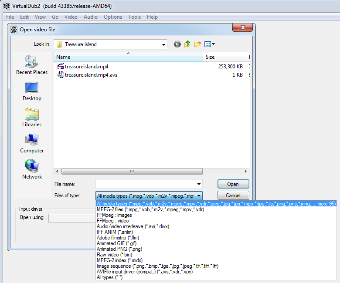340x283 pixels.
Task: Go up one folder level
Action: pos(187,44)
